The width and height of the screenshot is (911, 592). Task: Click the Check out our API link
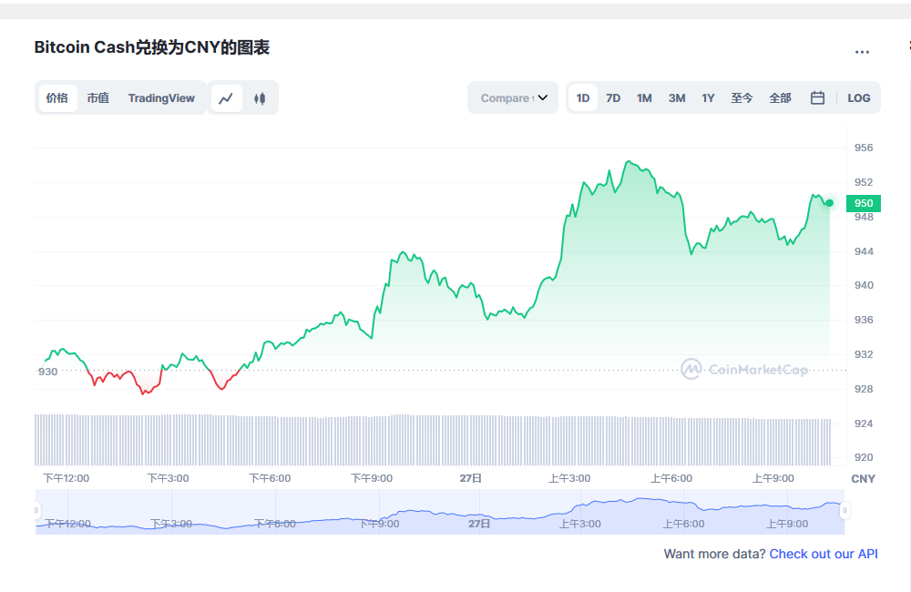[824, 554]
